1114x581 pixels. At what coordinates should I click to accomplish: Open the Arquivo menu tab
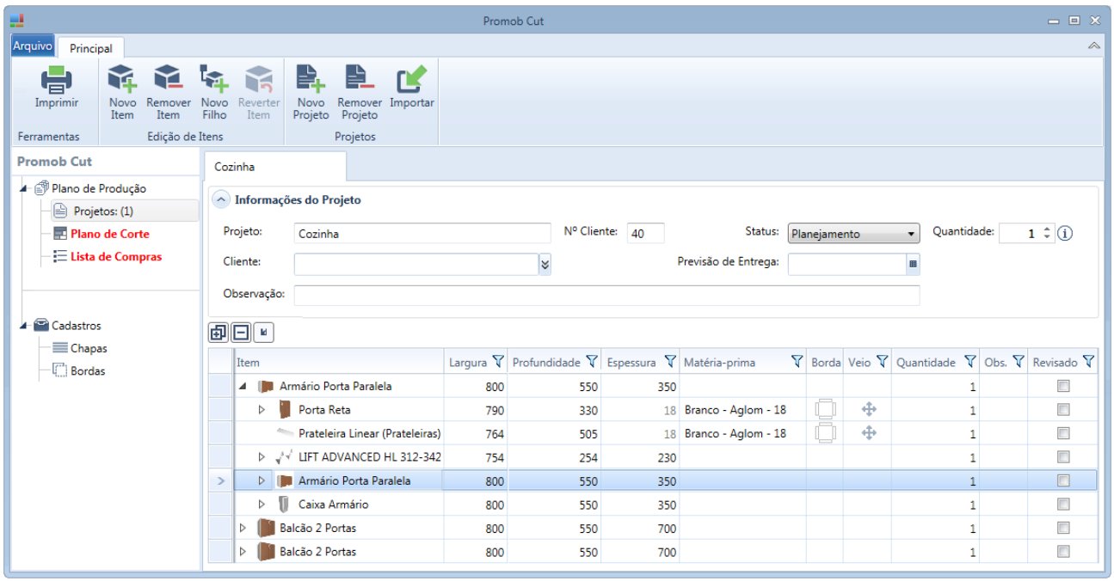point(33,46)
